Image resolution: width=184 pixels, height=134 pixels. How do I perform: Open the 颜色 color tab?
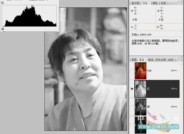tap(155, 3)
